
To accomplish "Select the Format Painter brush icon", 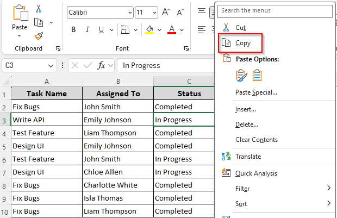I will 39,36.
